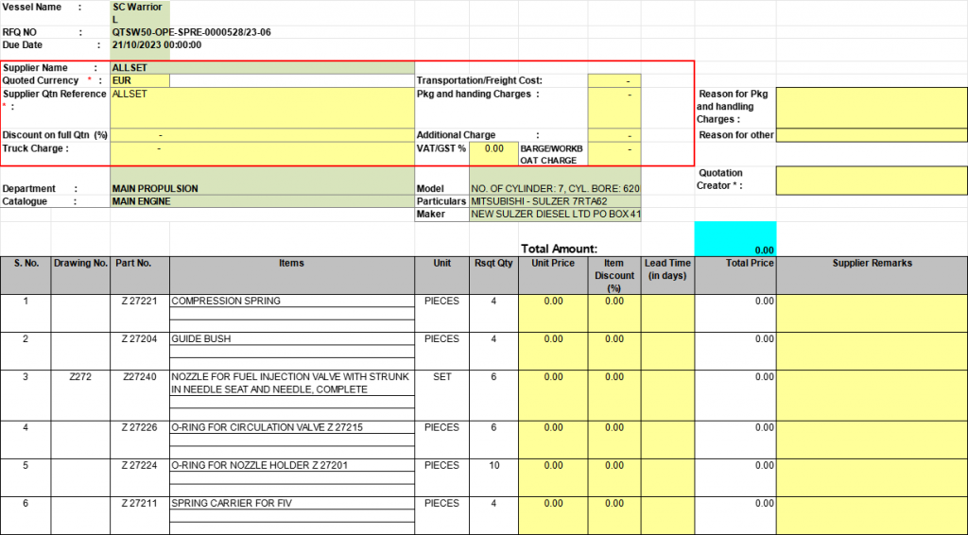The height and width of the screenshot is (535, 968).
Task: Click the Truck Charge input cell
Action: click(x=263, y=154)
